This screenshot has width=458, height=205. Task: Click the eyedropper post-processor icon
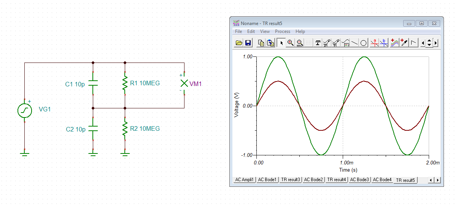click(x=404, y=43)
